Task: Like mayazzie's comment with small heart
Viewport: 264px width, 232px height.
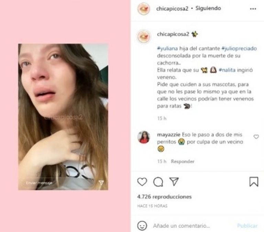Action: pos(256,137)
